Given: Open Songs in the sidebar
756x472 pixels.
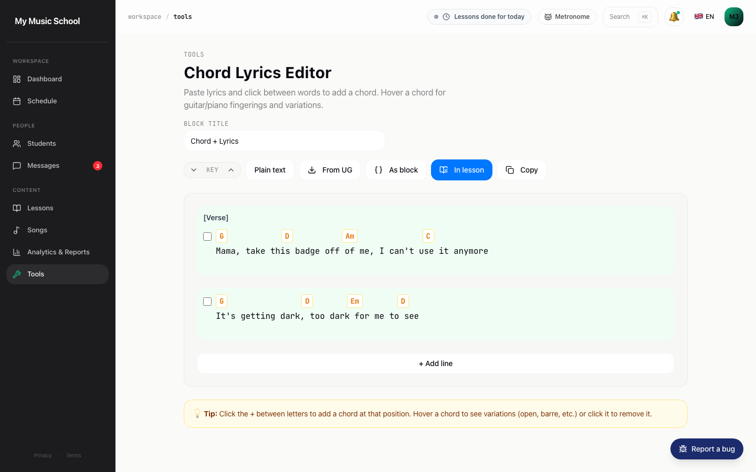Looking at the screenshot, I should [57, 230].
